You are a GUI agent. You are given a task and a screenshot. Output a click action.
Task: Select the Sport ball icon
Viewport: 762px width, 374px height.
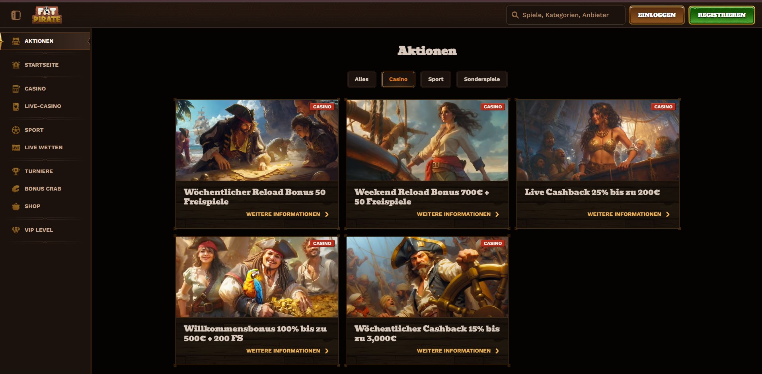(x=16, y=130)
